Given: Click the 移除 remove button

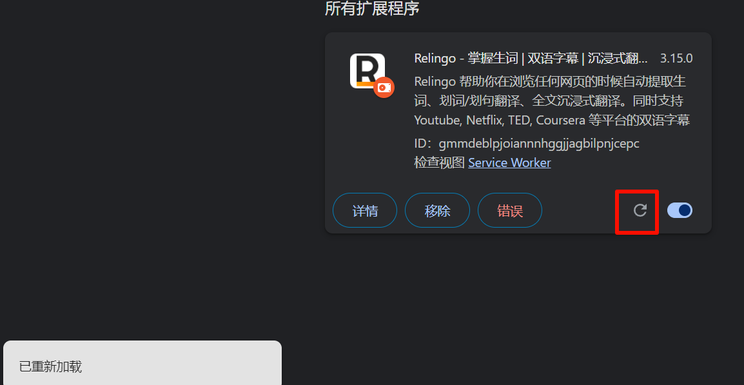Looking at the screenshot, I should [437, 210].
